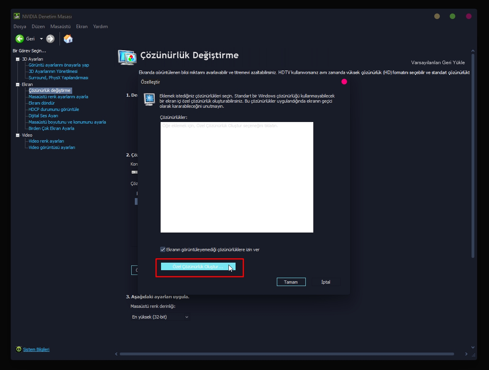Image resolution: width=489 pixels, height=370 pixels.
Task: Click Özel Çözünürlük Oluştur button
Action: pyautogui.click(x=198, y=267)
